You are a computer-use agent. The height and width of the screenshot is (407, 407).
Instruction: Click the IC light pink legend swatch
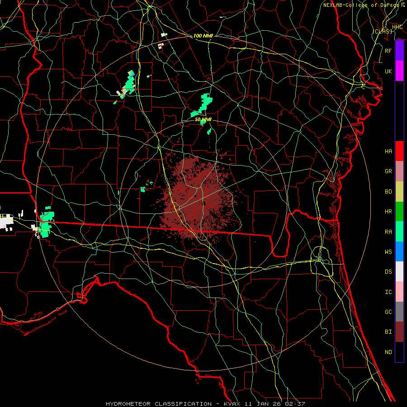[399, 292]
